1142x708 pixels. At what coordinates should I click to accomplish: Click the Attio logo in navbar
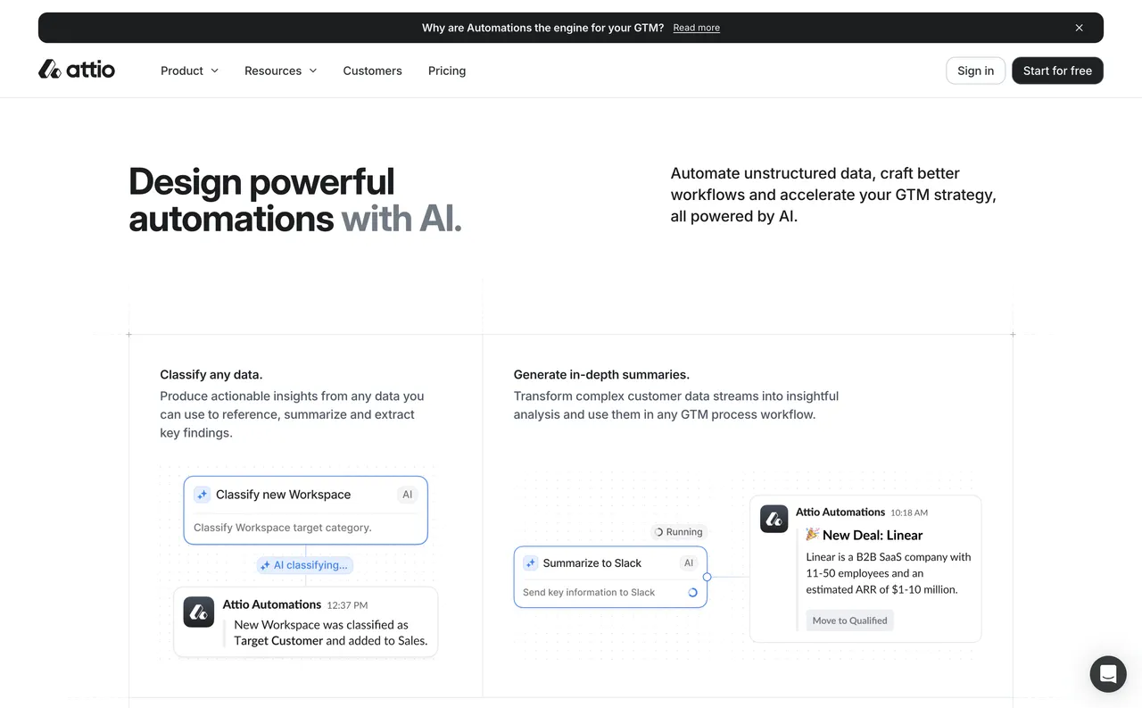point(77,70)
